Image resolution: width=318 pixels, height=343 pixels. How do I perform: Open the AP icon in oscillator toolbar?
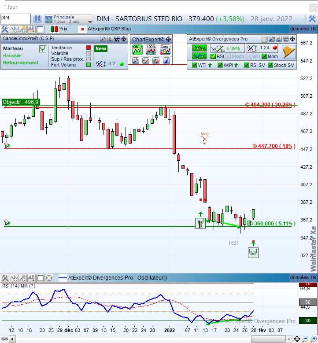click(31, 278)
